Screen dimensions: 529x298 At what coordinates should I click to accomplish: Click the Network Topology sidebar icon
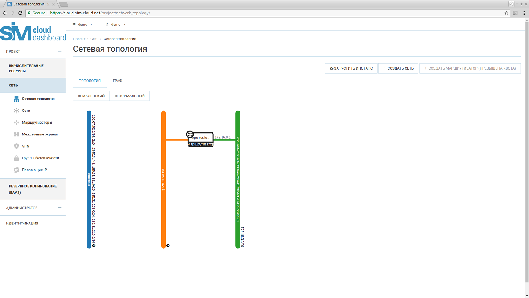[x=16, y=99]
